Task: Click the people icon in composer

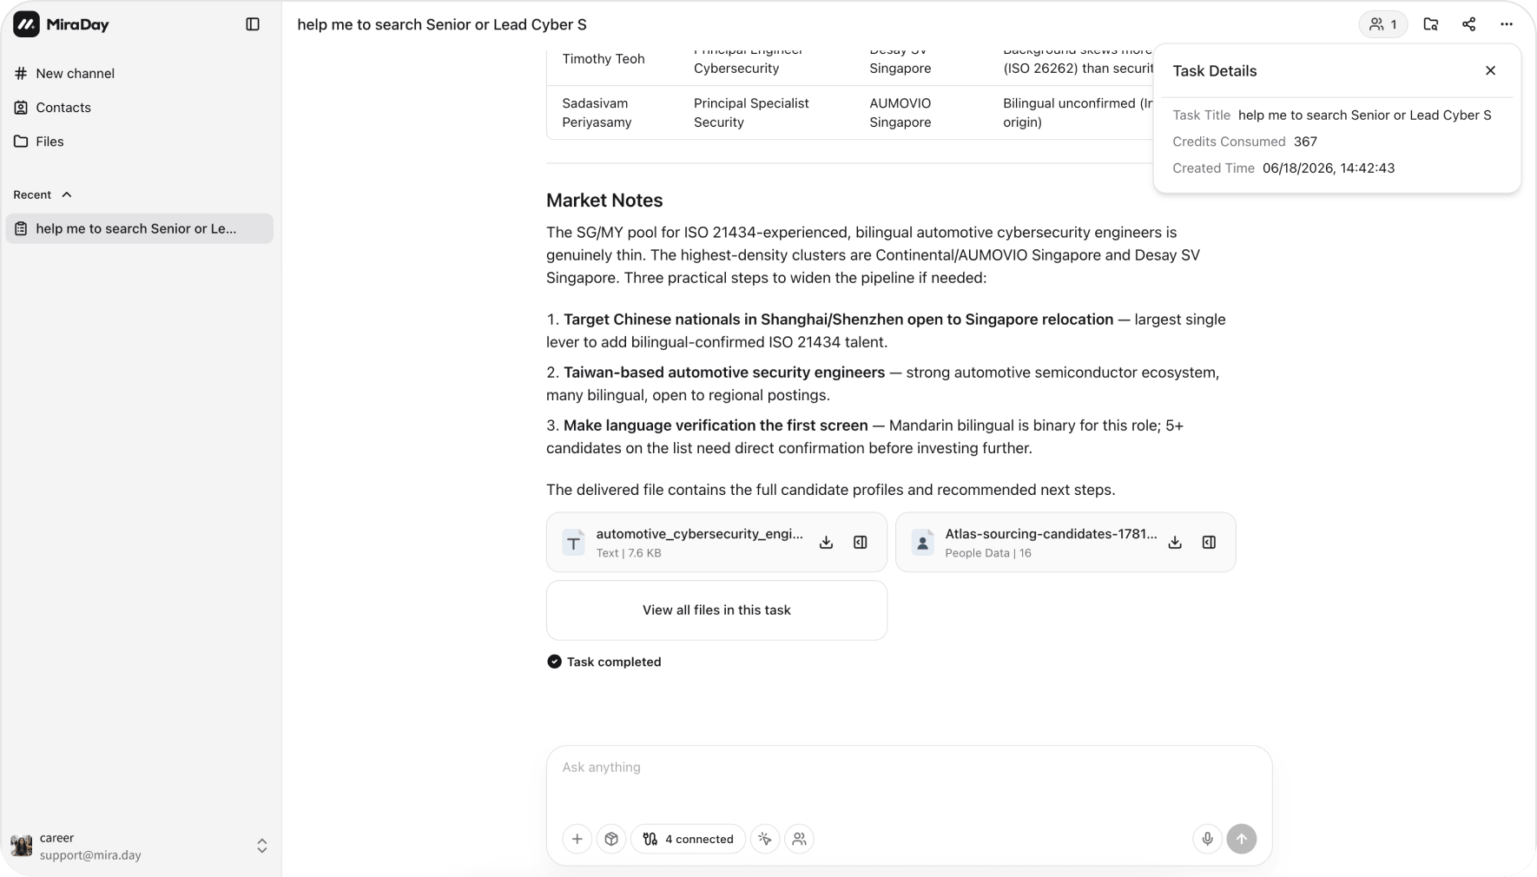Action: click(x=799, y=839)
